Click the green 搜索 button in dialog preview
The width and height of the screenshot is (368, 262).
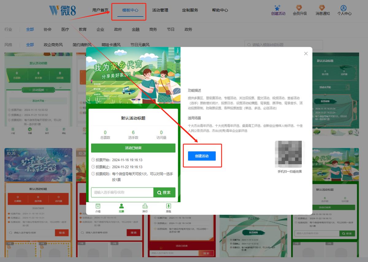(x=164, y=192)
